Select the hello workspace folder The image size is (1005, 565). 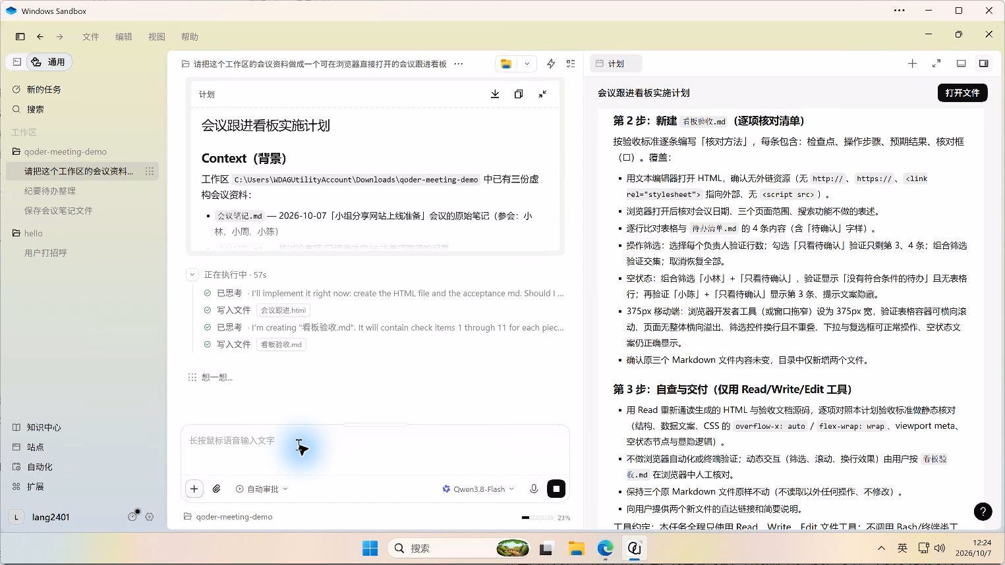pyautogui.click(x=34, y=233)
